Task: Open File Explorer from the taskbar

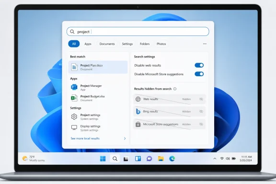Action: coord(161,159)
